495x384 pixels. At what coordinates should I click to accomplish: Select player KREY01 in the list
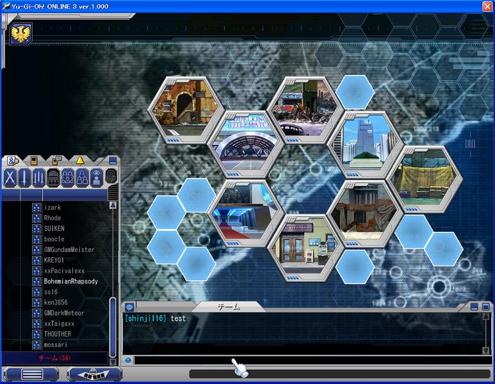[54, 260]
